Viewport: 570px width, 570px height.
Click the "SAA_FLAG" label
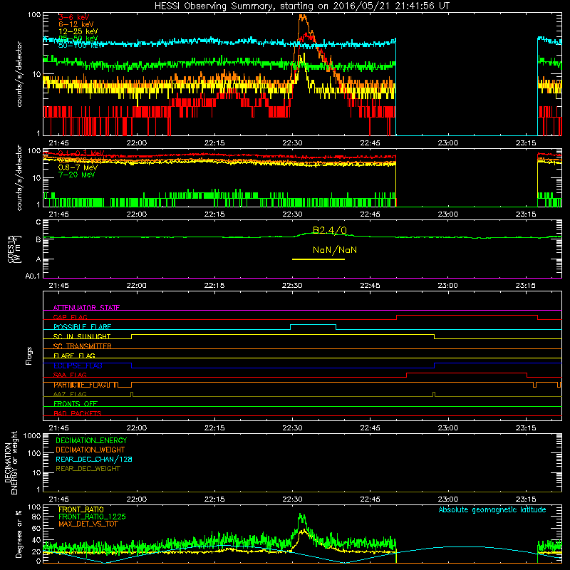[70, 375]
